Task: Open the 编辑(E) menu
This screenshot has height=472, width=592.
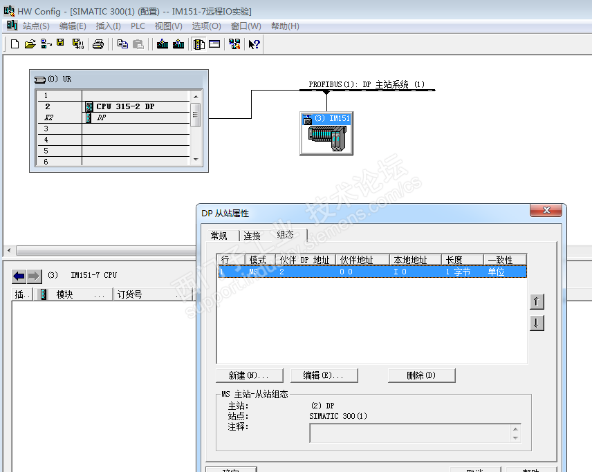Action: click(73, 26)
